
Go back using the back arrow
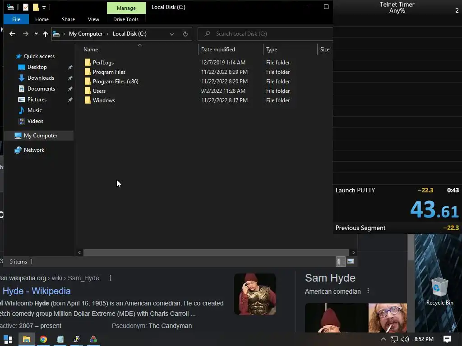(12, 34)
